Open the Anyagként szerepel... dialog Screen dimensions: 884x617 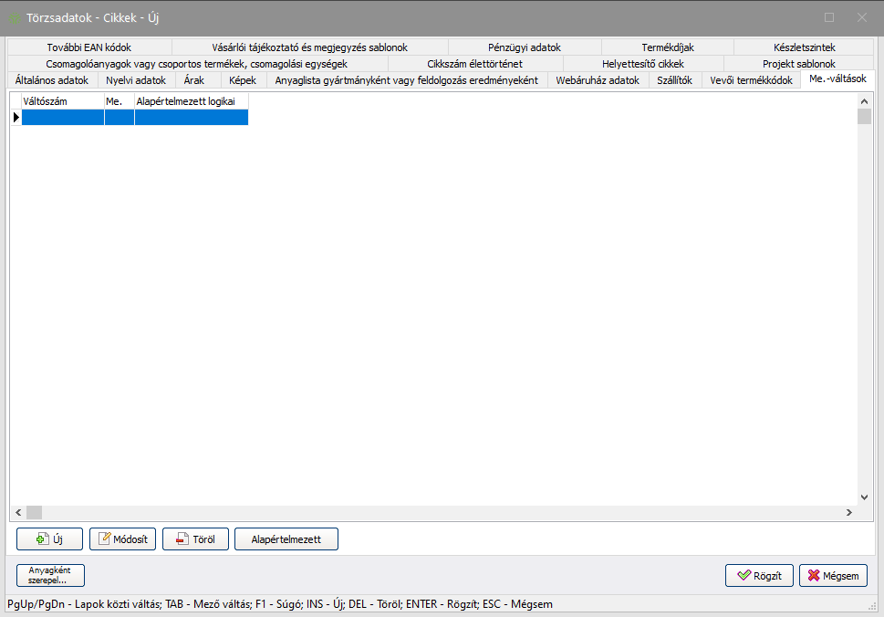pyautogui.click(x=50, y=575)
